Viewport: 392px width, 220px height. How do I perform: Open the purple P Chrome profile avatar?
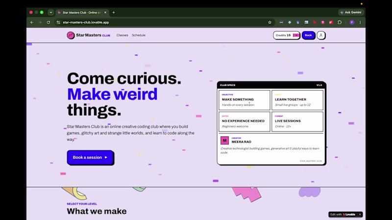352,22
